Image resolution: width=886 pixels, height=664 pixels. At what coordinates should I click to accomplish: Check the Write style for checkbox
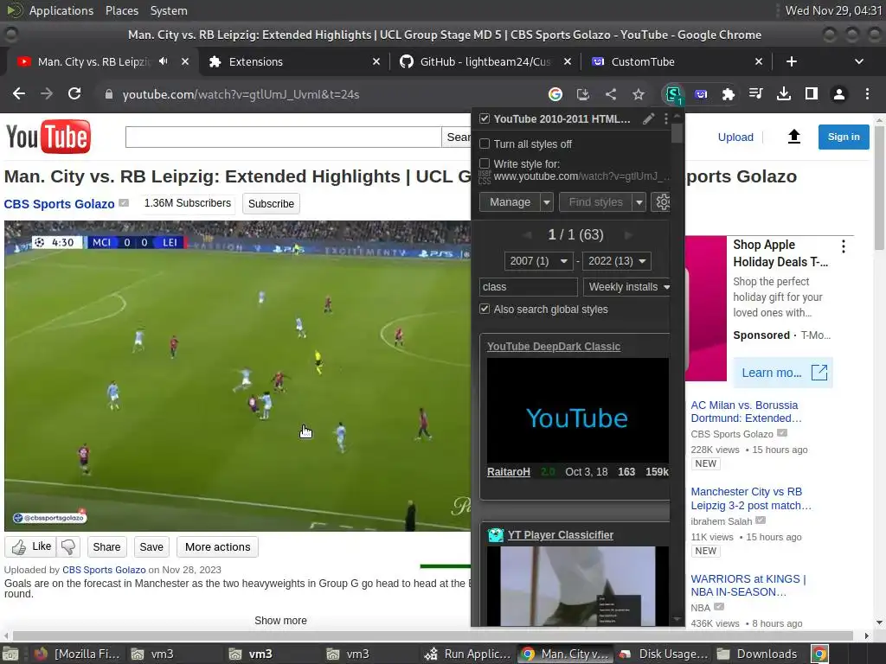click(485, 163)
